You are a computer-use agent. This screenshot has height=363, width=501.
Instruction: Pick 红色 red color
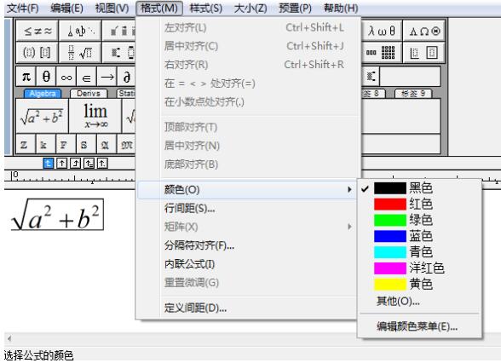419,205
